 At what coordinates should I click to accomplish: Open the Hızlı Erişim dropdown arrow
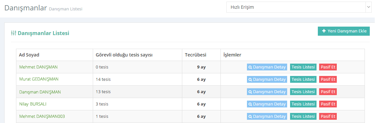(x=368, y=7)
